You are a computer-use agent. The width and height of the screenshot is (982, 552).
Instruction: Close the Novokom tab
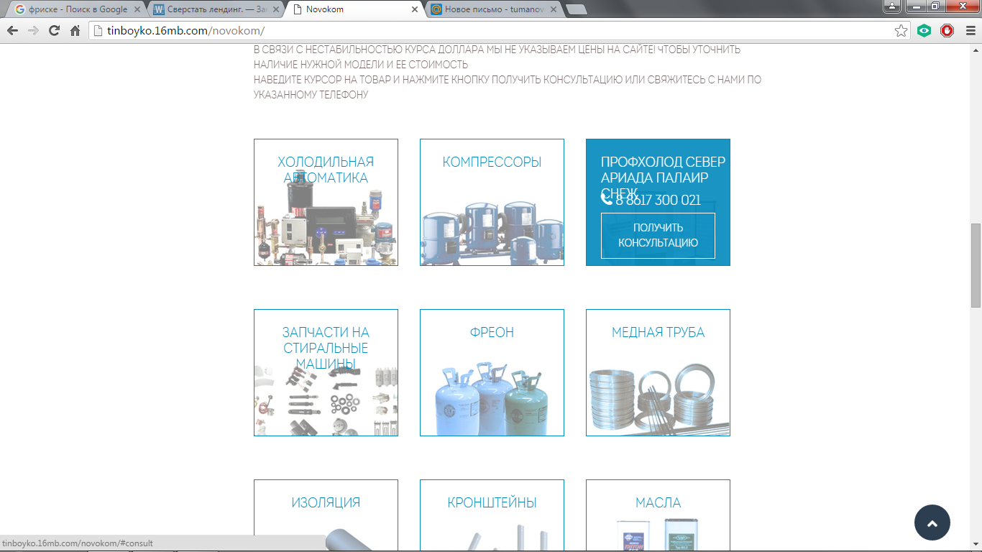(415, 9)
